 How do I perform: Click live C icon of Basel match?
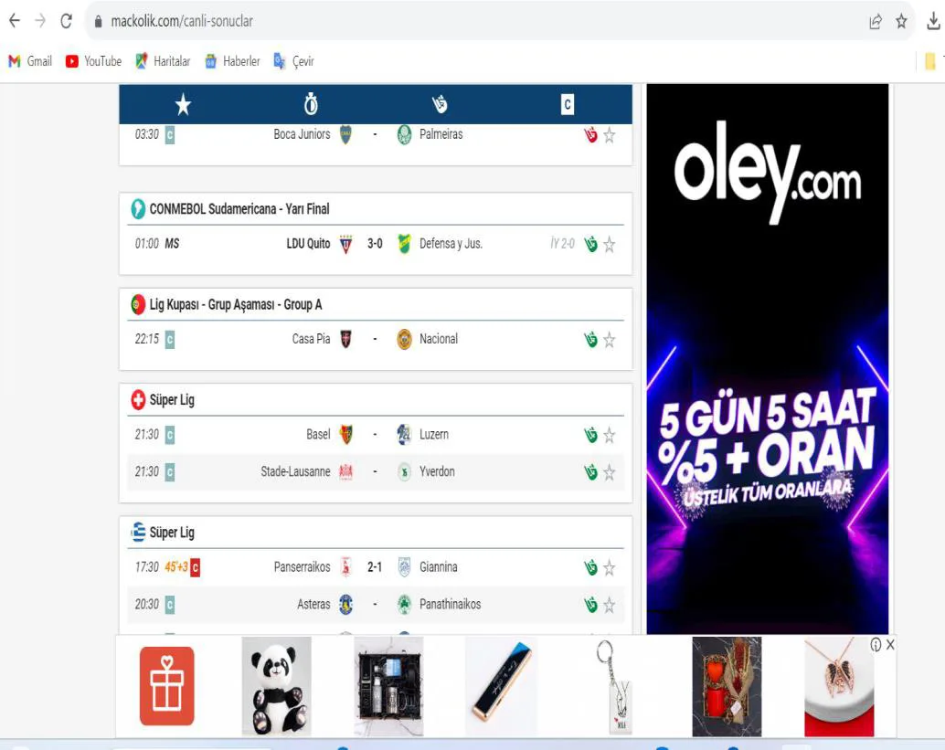170,434
